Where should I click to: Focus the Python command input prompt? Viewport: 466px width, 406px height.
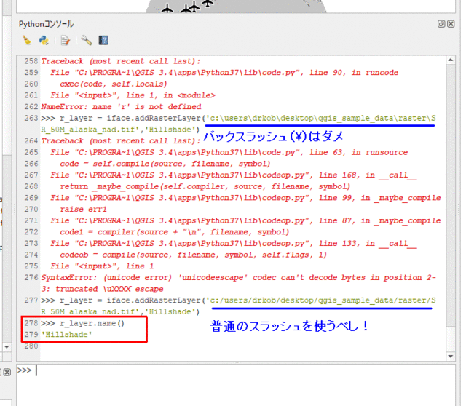coord(236,385)
